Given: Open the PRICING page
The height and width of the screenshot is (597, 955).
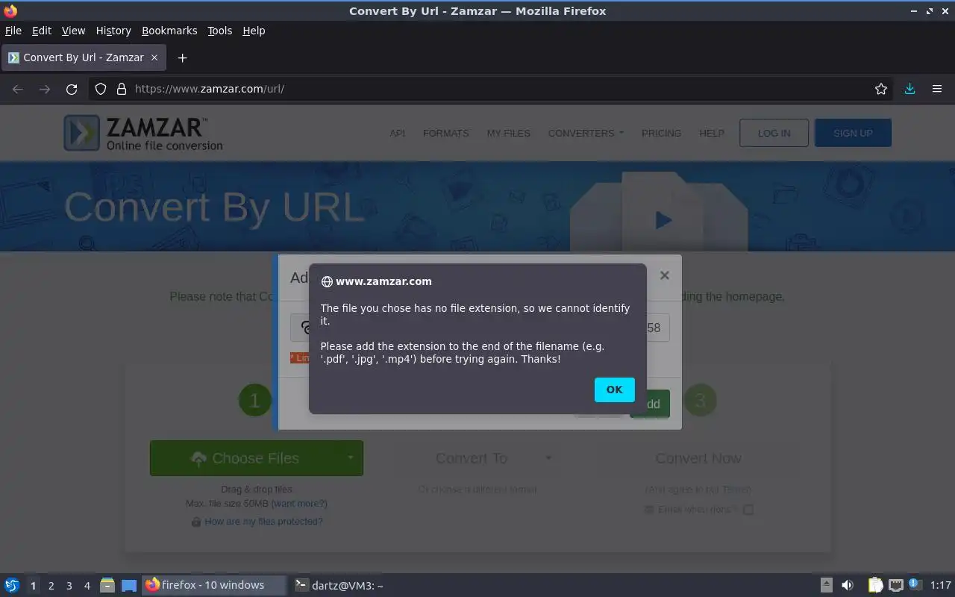Looking at the screenshot, I should [661, 133].
